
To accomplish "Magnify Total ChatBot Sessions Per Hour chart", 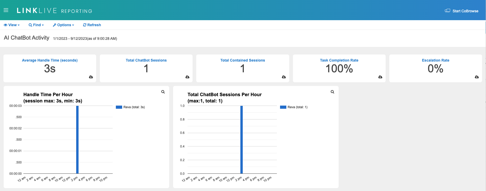I will pyautogui.click(x=332, y=92).
